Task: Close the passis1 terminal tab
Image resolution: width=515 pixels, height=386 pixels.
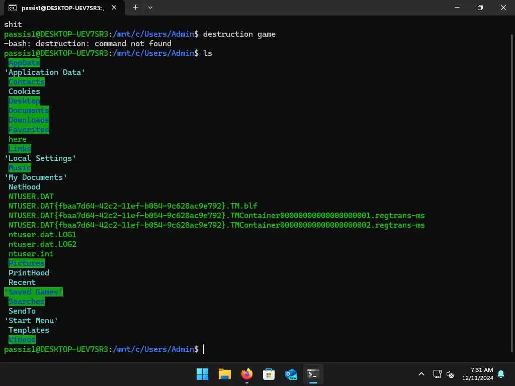Action: point(114,7)
